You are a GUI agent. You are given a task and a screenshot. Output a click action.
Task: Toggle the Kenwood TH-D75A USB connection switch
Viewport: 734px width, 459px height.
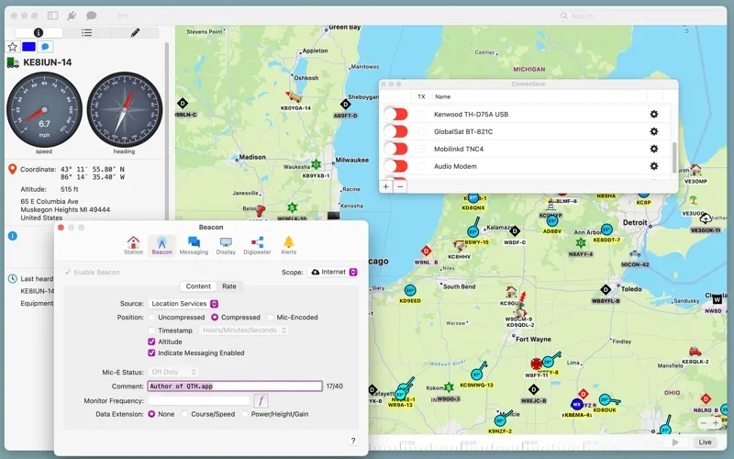tap(396, 114)
